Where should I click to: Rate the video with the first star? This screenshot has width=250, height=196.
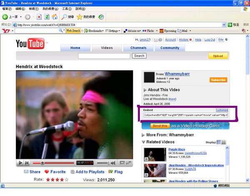coord(48,180)
